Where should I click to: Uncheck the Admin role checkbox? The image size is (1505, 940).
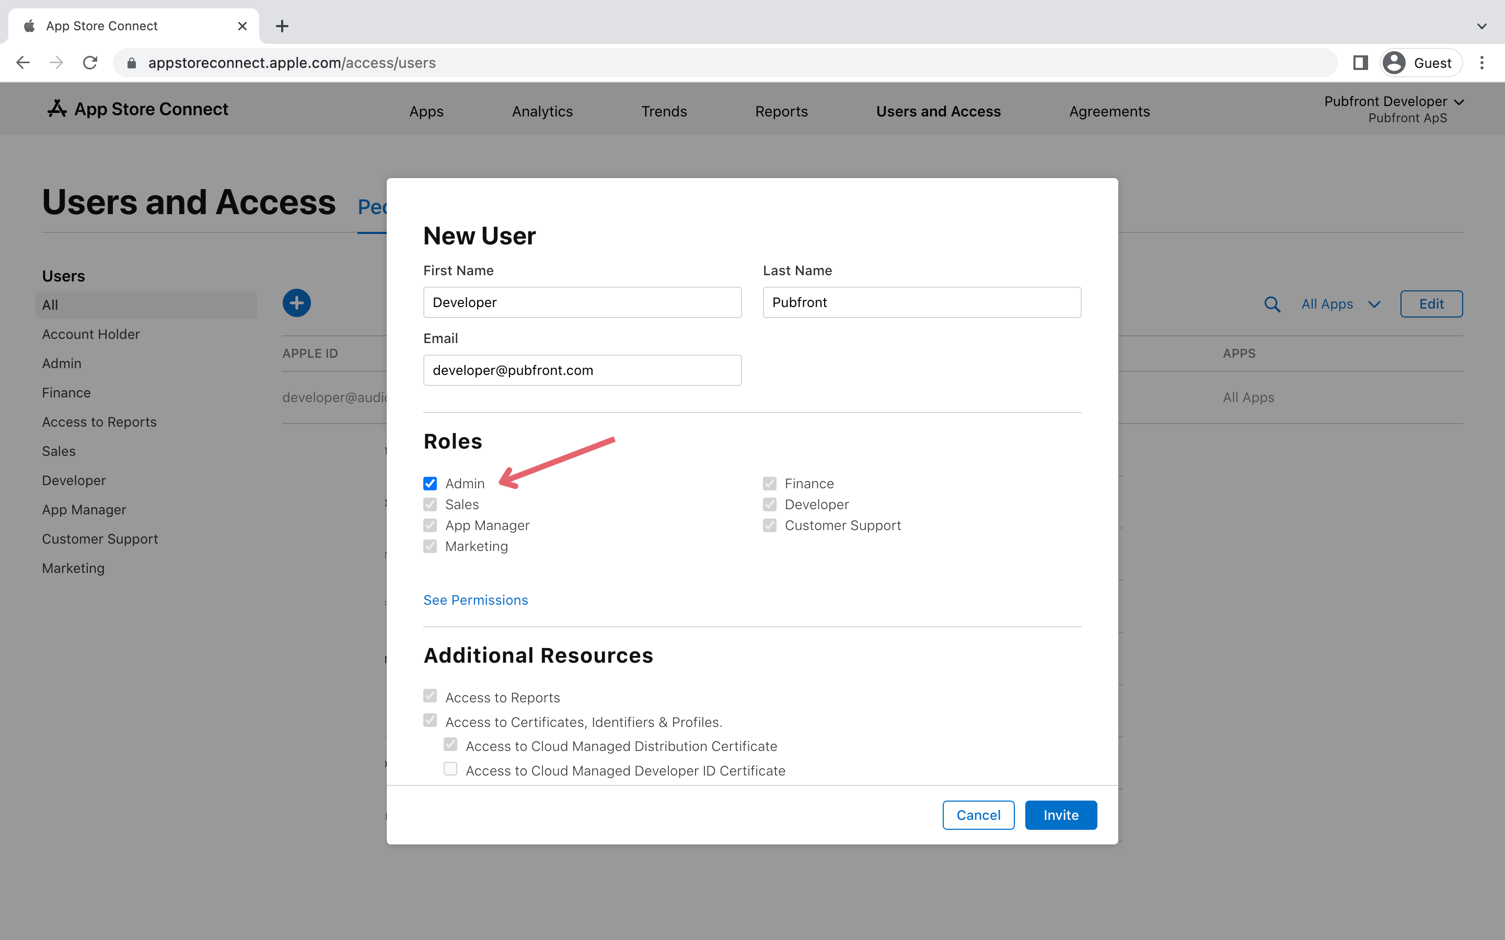click(x=430, y=484)
